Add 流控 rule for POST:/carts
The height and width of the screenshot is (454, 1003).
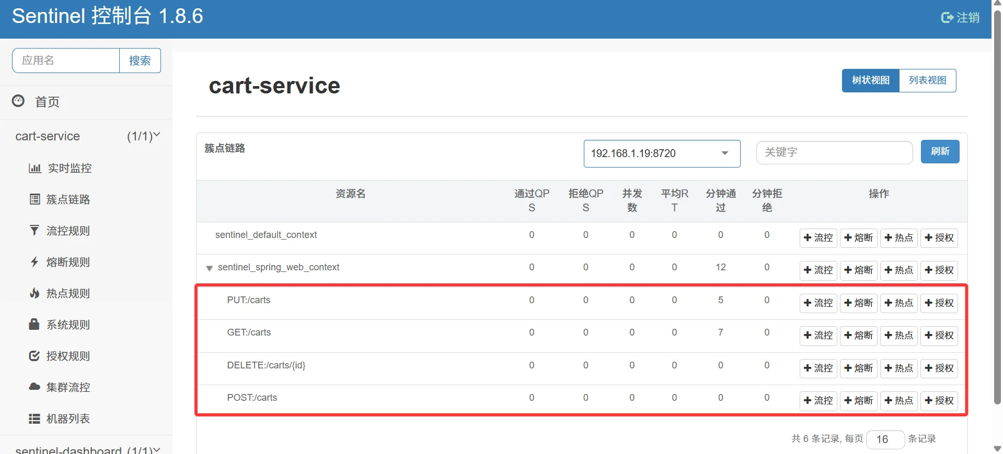coord(818,401)
